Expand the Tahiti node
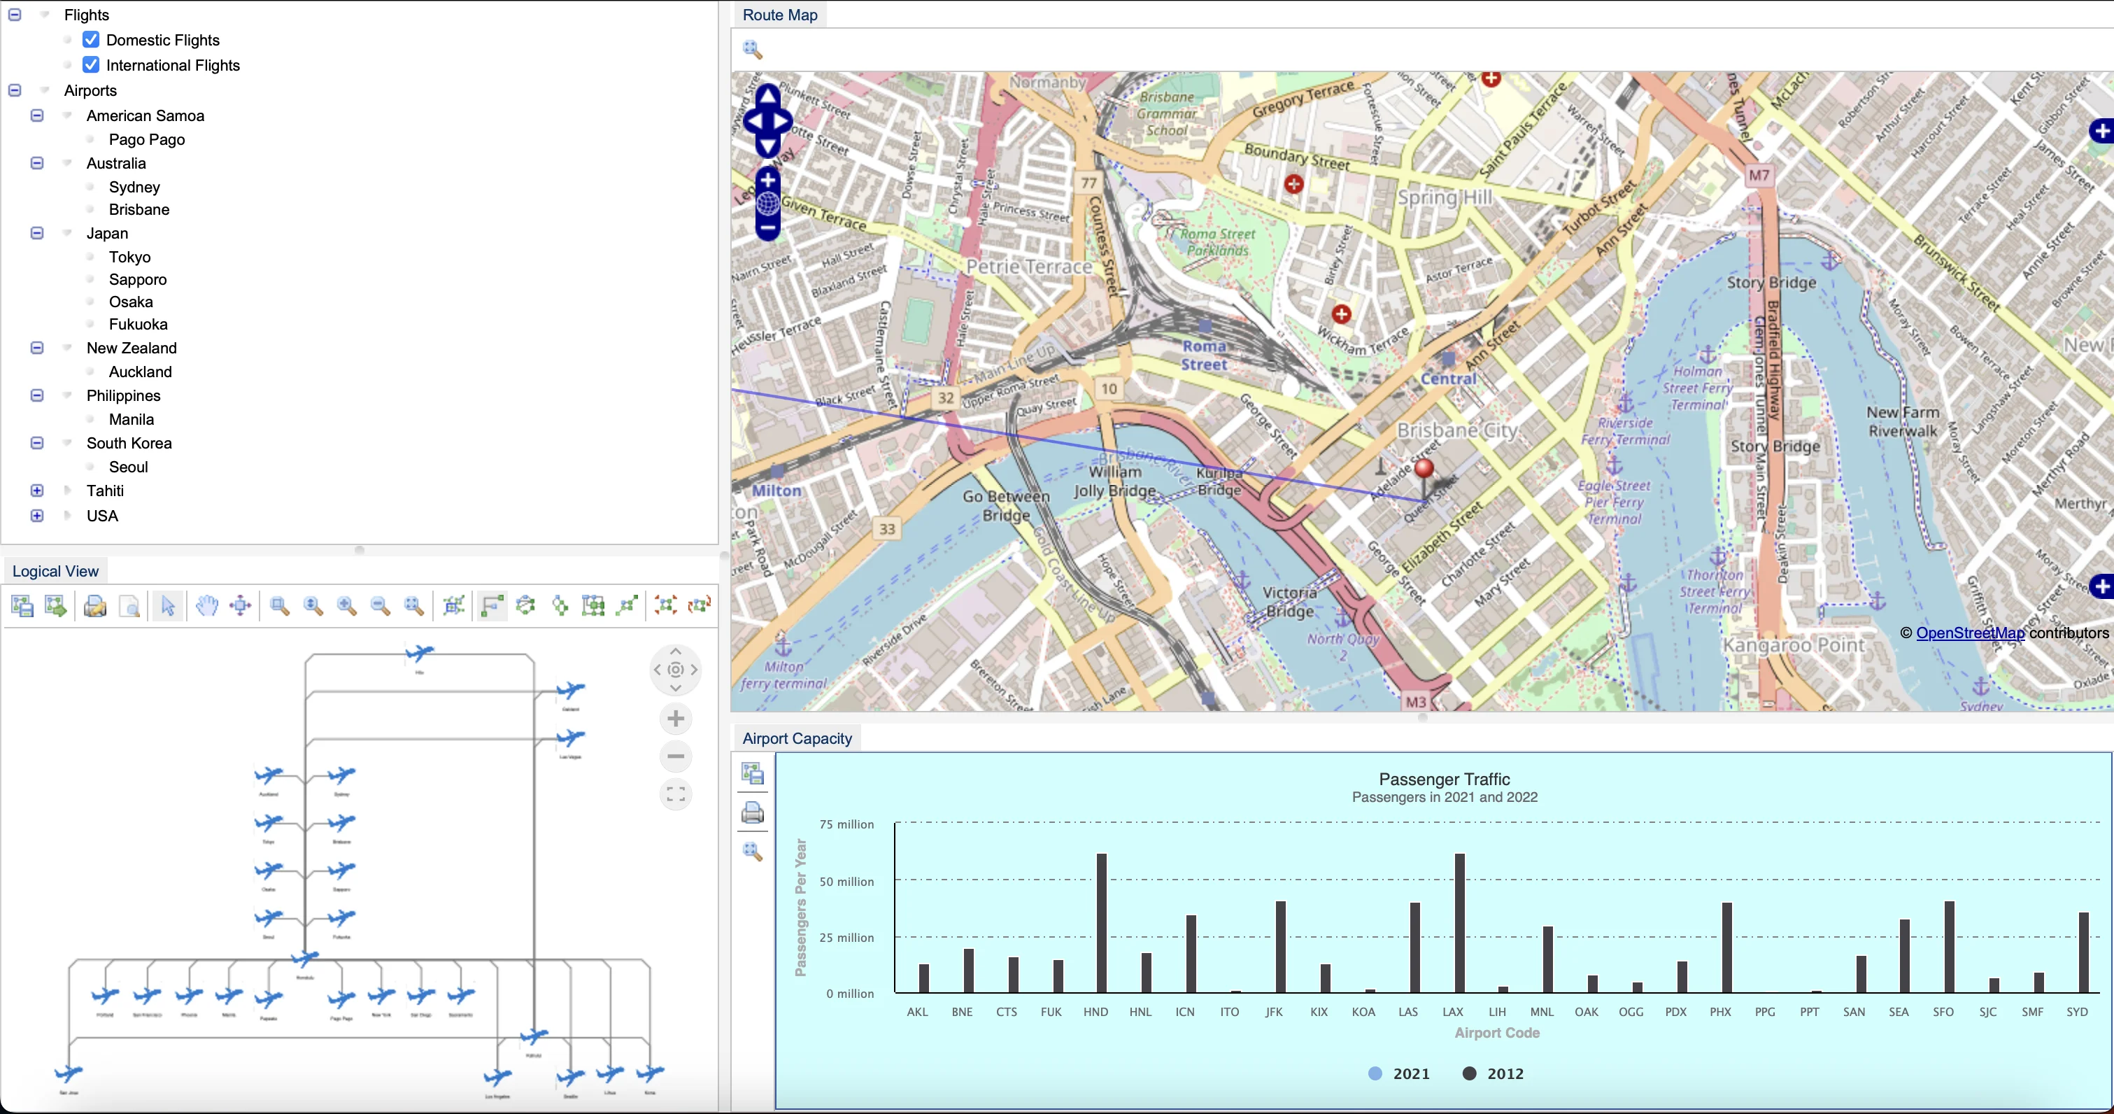Viewport: 2114px width, 1114px height. click(37, 491)
